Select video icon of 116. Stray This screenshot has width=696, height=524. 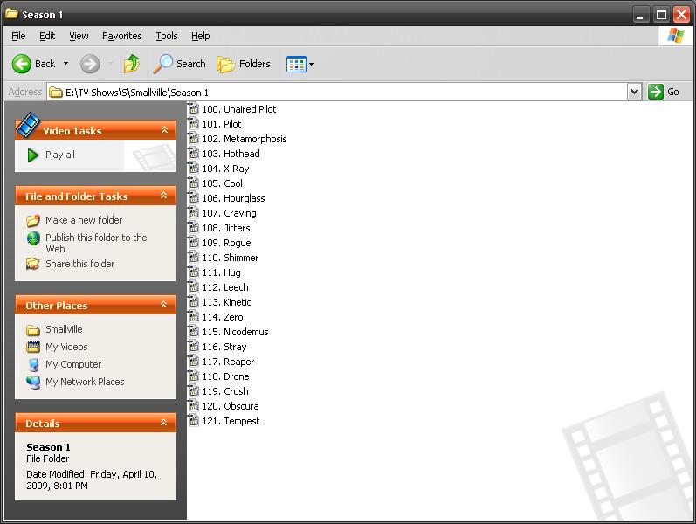193,347
